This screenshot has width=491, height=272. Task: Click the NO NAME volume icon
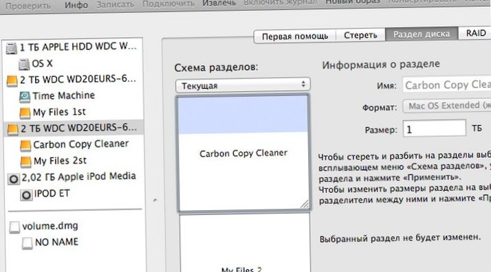tap(27, 243)
